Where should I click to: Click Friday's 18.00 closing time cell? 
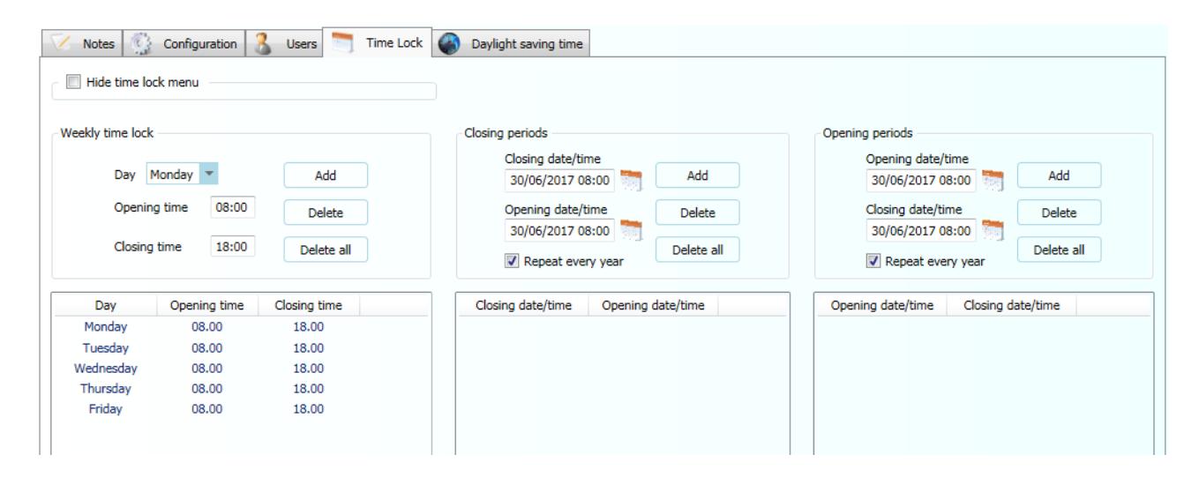tap(309, 409)
